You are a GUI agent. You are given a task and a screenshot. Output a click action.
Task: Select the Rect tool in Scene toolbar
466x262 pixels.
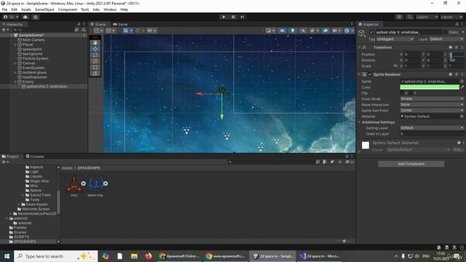95,68
